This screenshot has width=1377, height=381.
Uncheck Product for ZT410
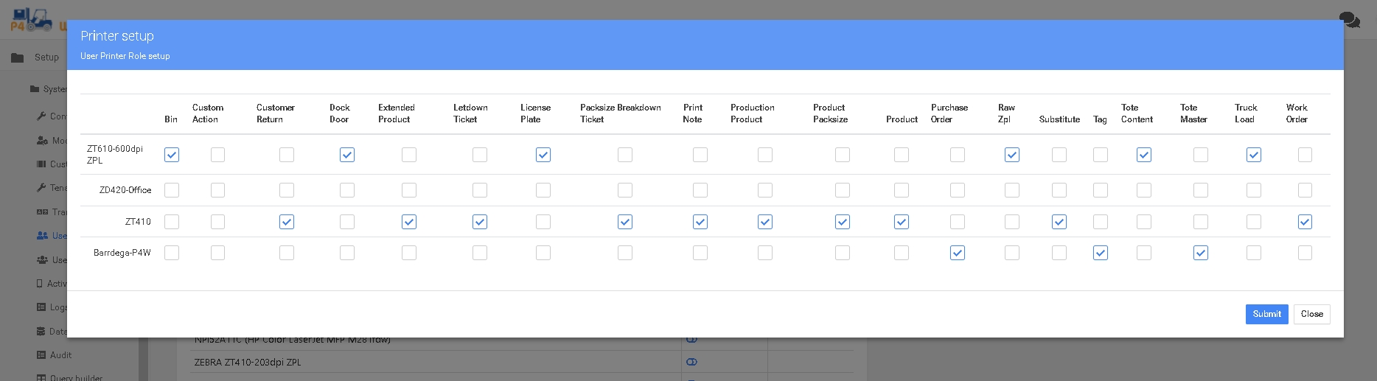point(902,222)
